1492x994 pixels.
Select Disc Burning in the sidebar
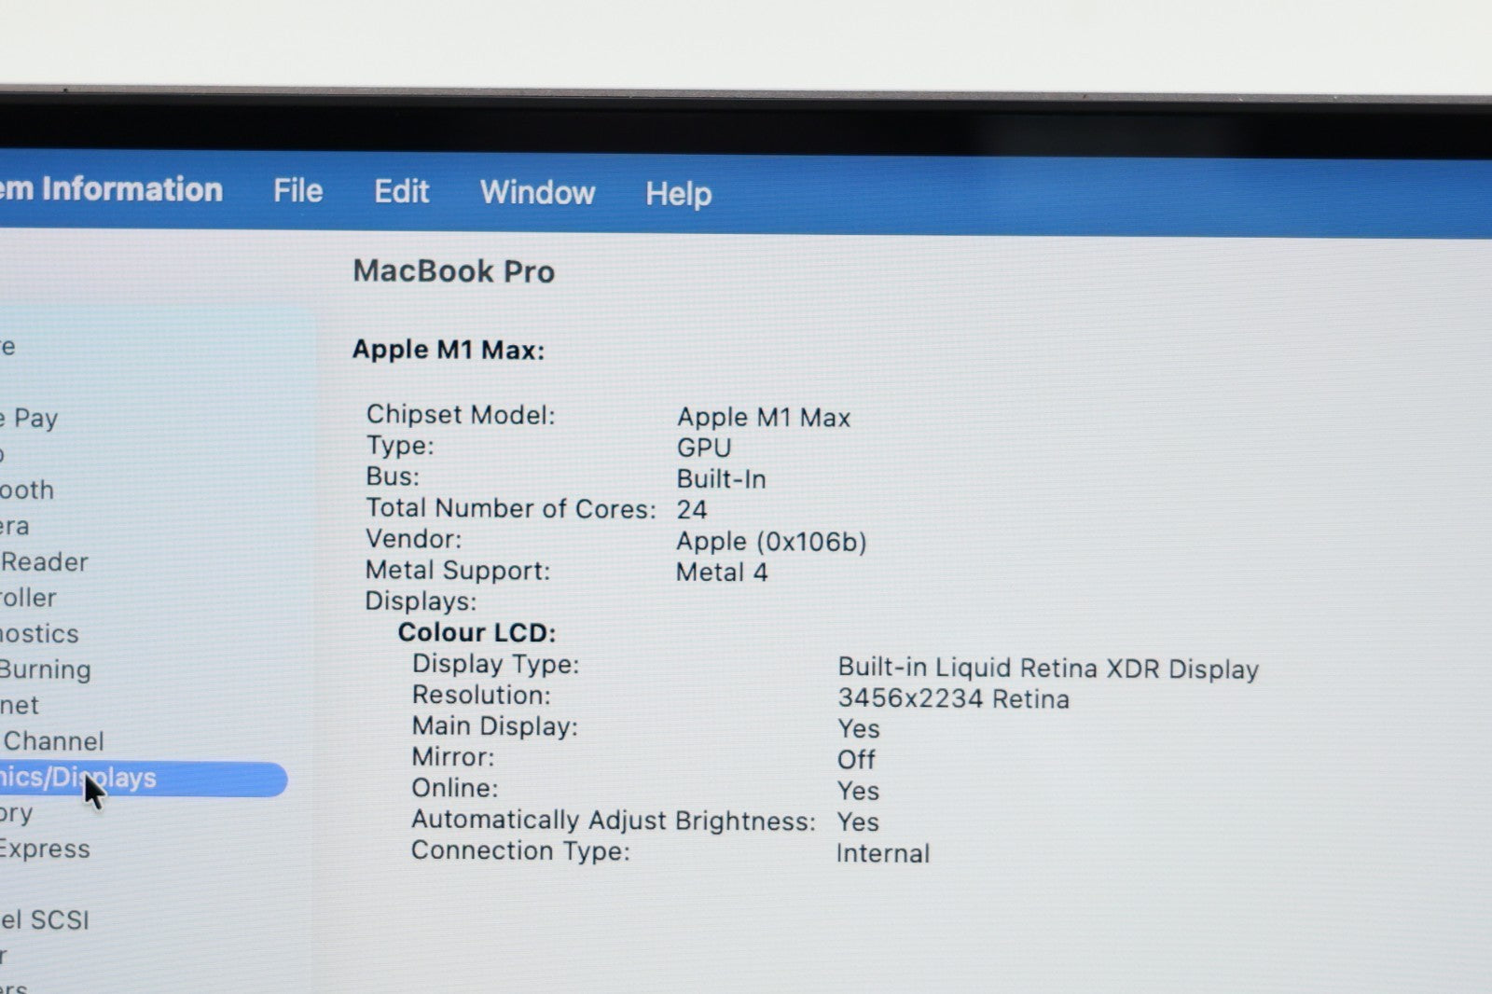(x=45, y=670)
